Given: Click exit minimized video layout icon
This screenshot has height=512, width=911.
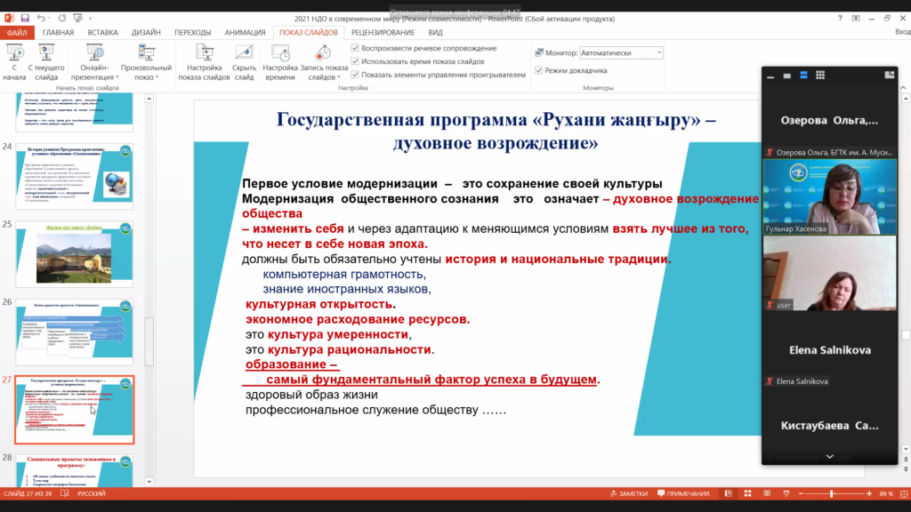Looking at the screenshot, I should tap(890, 75).
